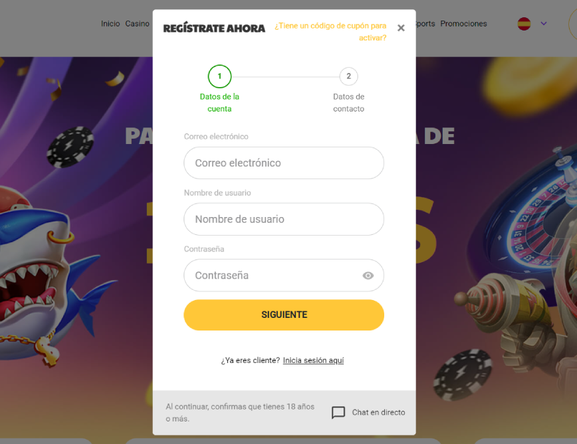Click into the Contraseña field
577x444 pixels.
(x=284, y=275)
